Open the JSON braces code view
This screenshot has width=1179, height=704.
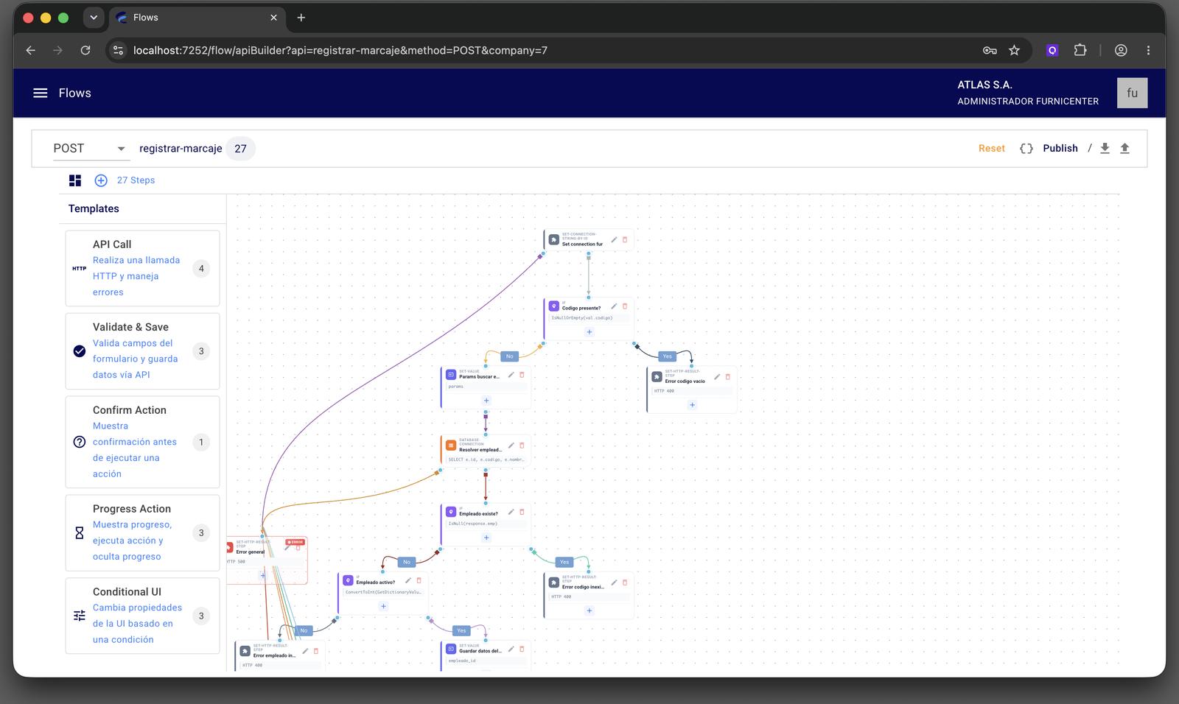tap(1026, 148)
